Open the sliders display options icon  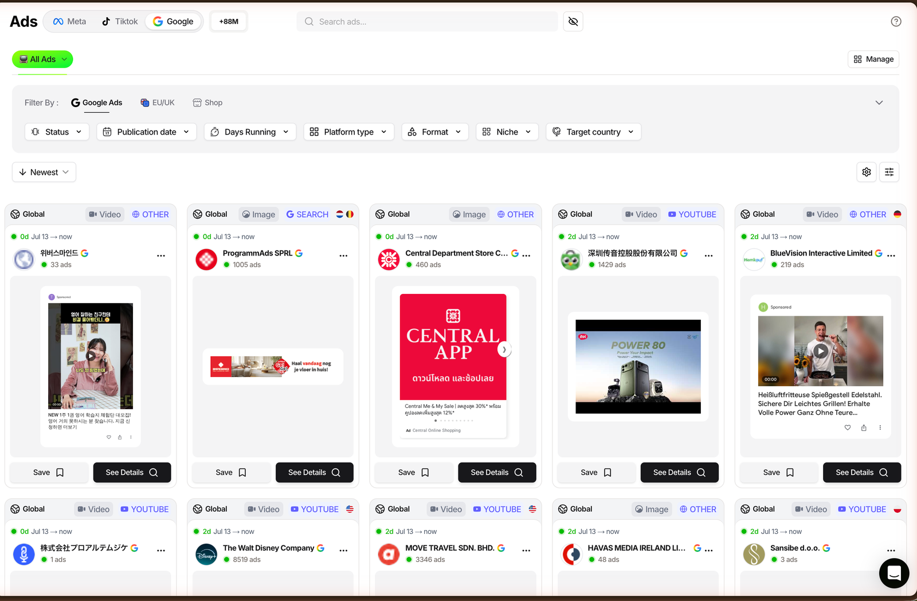click(x=889, y=172)
